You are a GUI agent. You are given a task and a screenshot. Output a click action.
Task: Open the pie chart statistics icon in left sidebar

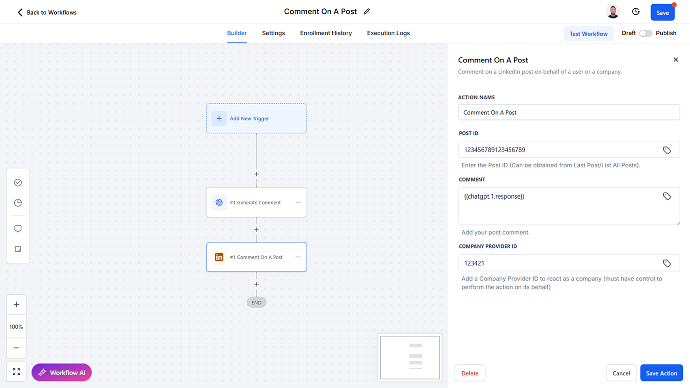[x=18, y=203]
